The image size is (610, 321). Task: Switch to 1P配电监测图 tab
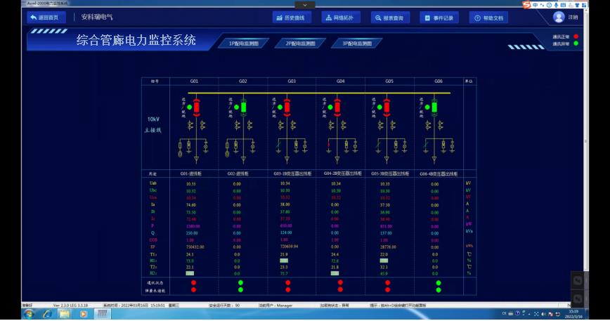243,44
